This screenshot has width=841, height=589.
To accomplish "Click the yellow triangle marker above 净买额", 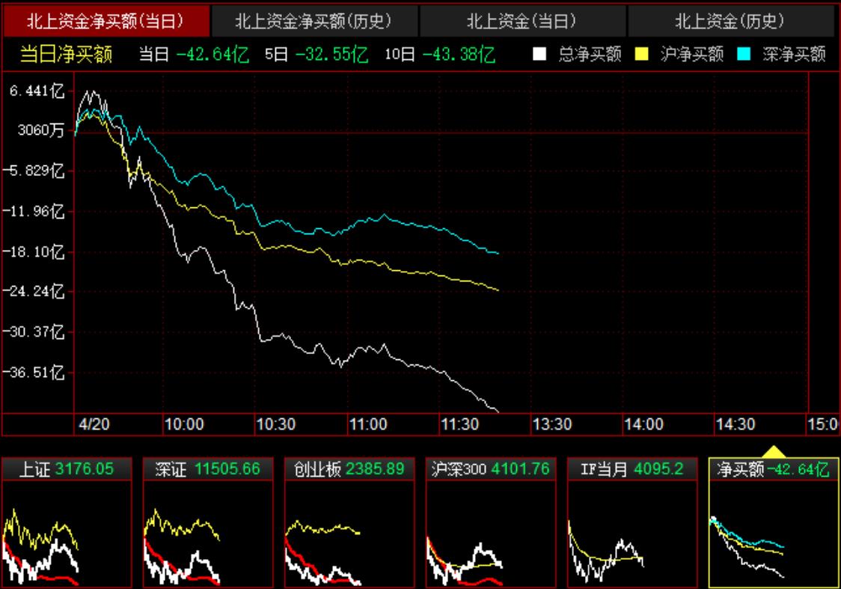I will click(x=772, y=452).
